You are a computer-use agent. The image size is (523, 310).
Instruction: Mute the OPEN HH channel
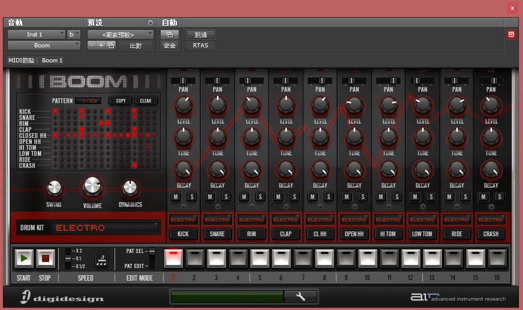pyautogui.click(x=347, y=197)
